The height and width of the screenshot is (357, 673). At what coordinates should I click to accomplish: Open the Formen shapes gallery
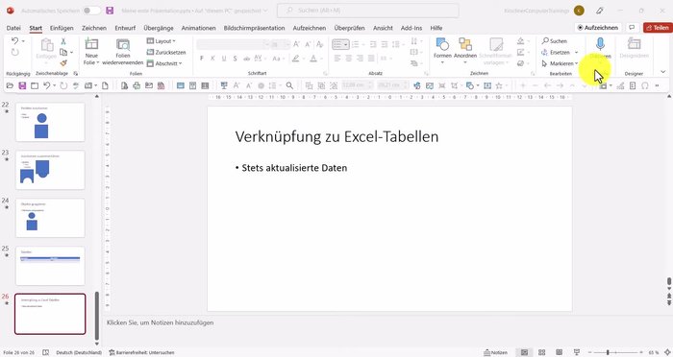coord(442,51)
